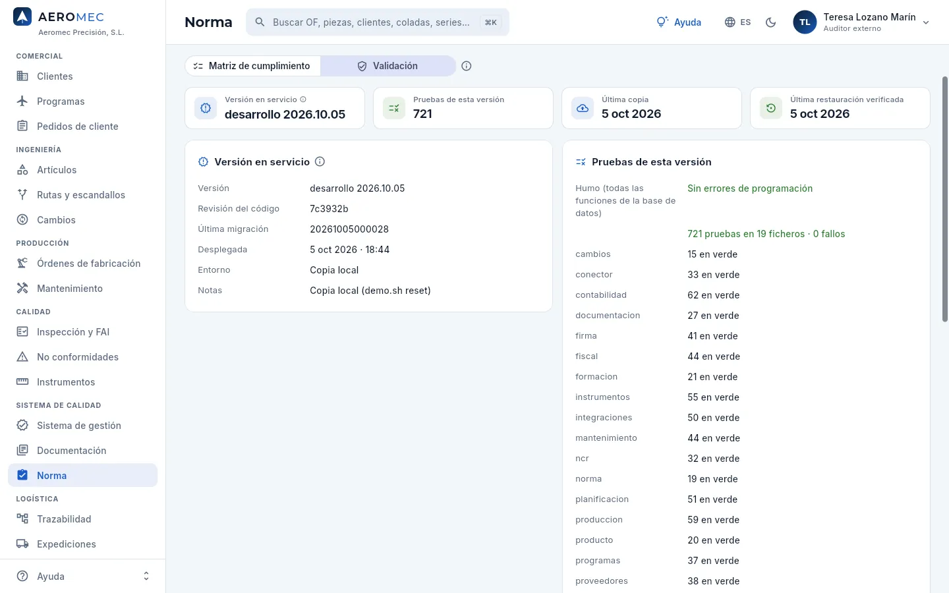Viewport: 949px width, 593px height.
Task: Switch to Matriz de cumplimiento tab
Action: point(252,66)
